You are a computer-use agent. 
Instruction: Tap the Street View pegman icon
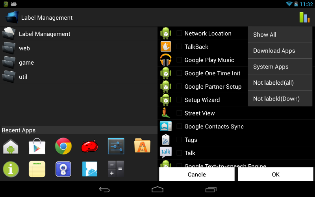tap(166, 113)
